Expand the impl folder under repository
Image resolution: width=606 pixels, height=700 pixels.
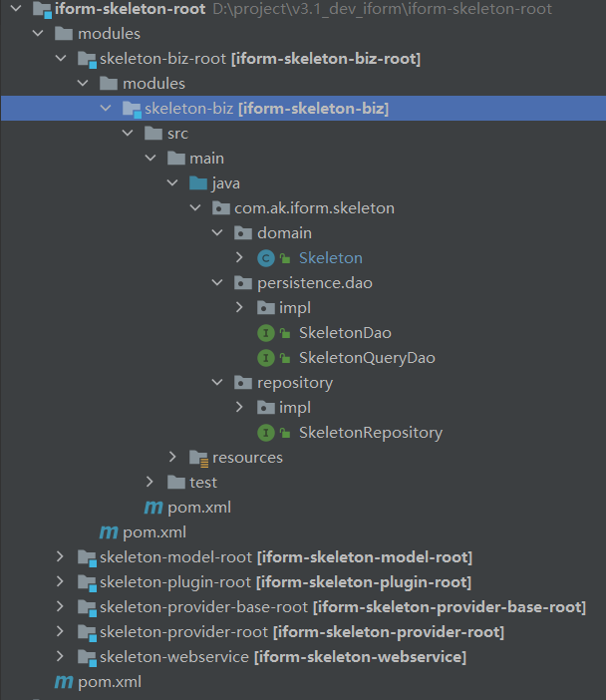click(239, 408)
